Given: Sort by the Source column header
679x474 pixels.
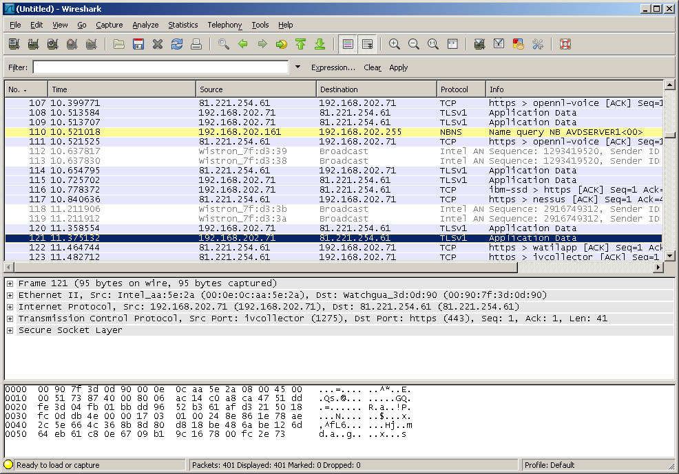Looking at the screenshot, I should click(x=256, y=89).
